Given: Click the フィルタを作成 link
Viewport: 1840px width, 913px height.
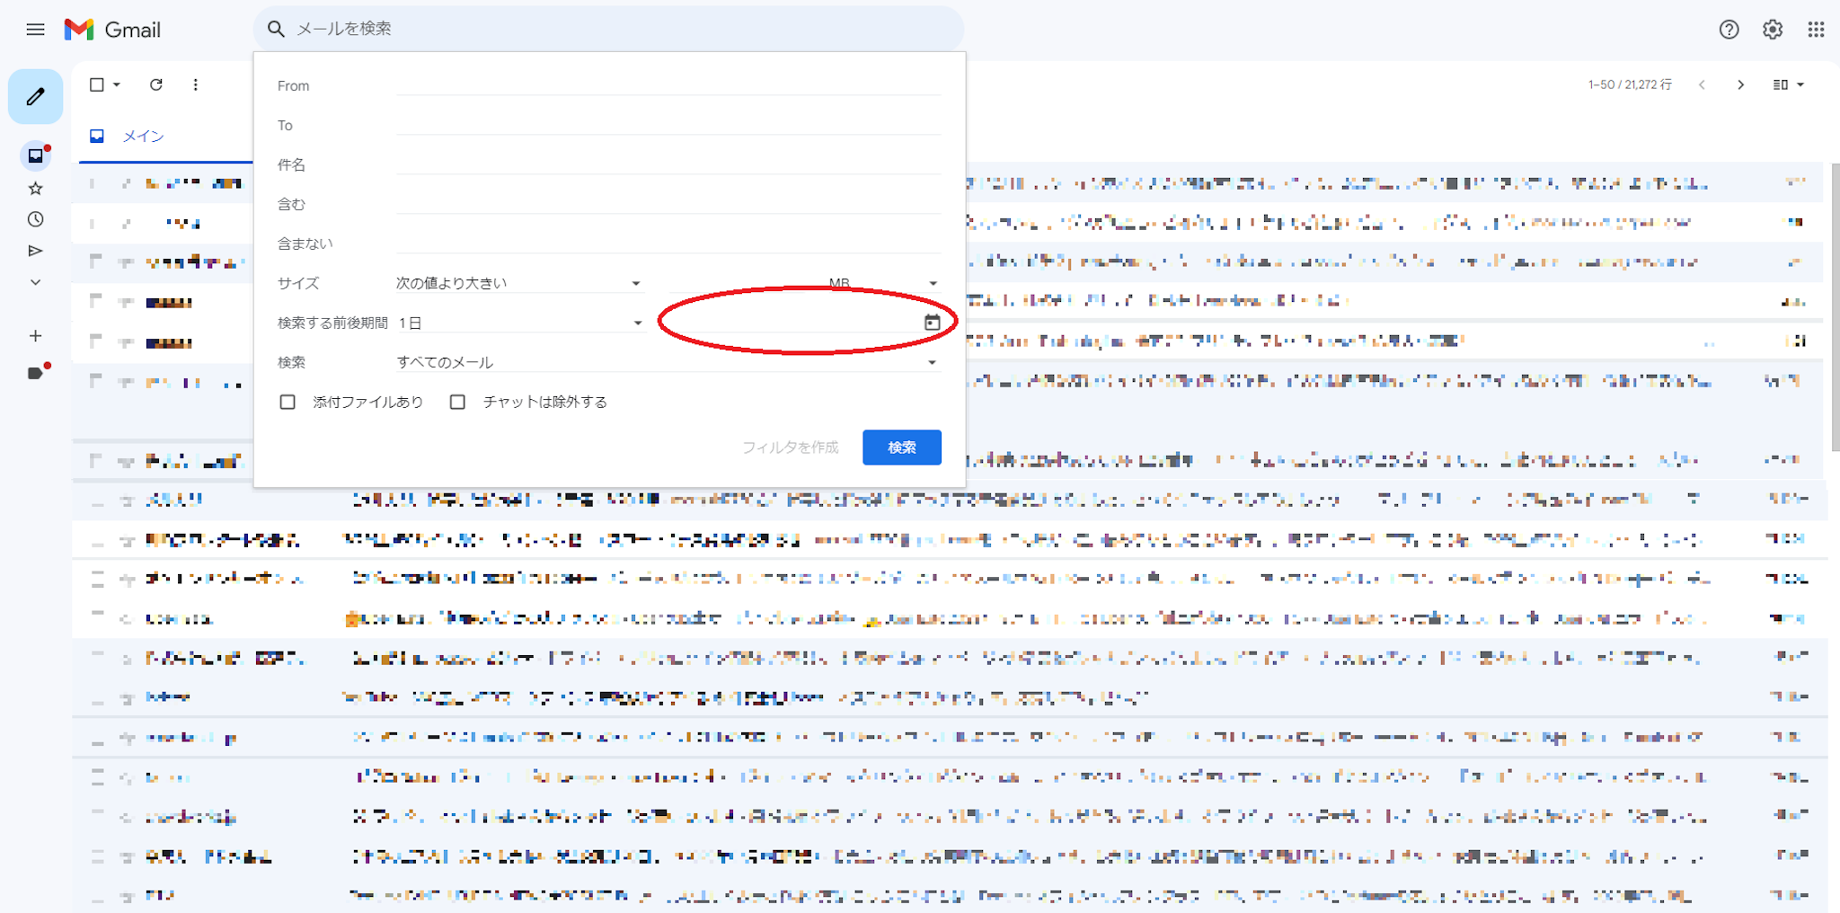Looking at the screenshot, I should pyautogui.click(x=790, y=448).
